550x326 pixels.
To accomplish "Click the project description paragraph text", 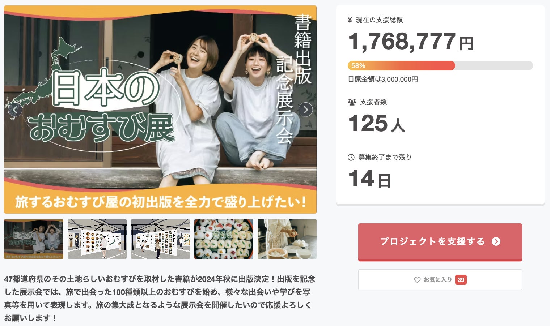I will [x=160, y=299].
